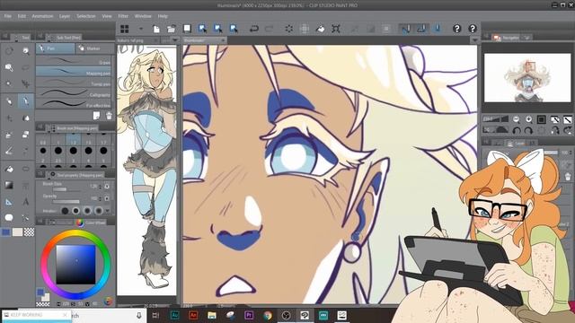Open the canvas tab list dropdown arrow
Viewport: 575px width, 323px height.
tap(474, 39)
